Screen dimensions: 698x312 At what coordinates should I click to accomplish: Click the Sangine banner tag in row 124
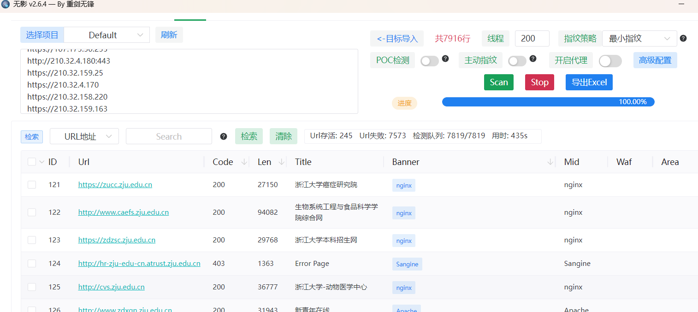407,264
